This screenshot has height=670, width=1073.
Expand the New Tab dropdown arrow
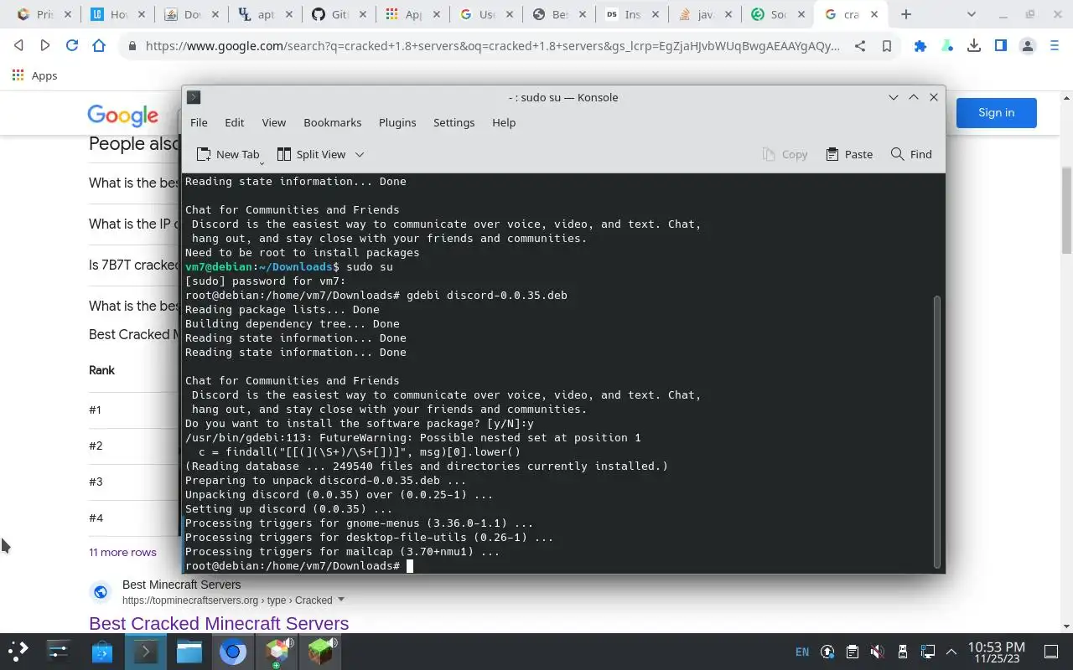click(x=262, y=162)
